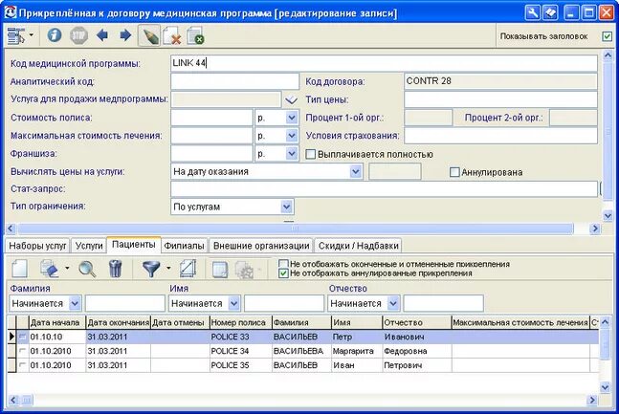Check the Аннулирована checkbox
This screenshot has height=414, width=619.
pyautogui.click(x=454, y=172)
